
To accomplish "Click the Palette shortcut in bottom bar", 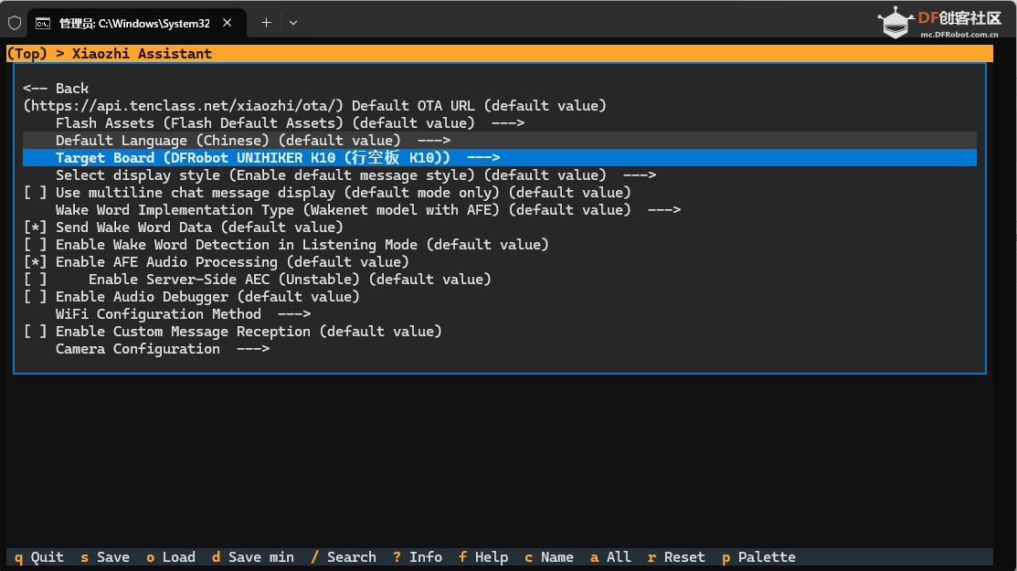I will 758,557.
